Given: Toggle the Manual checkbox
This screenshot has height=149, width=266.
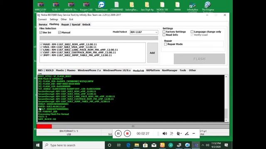Looking at the screenshot, I should pos(59,32).
